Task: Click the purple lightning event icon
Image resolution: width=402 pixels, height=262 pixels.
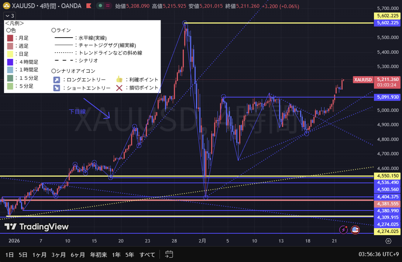Action: pyautogui.click(x=344, y=230)
